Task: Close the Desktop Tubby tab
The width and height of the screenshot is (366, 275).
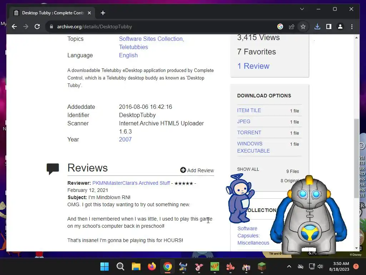Action: 89,13
